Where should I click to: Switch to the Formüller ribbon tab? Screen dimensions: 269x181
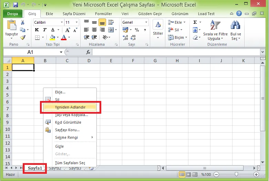103,14
